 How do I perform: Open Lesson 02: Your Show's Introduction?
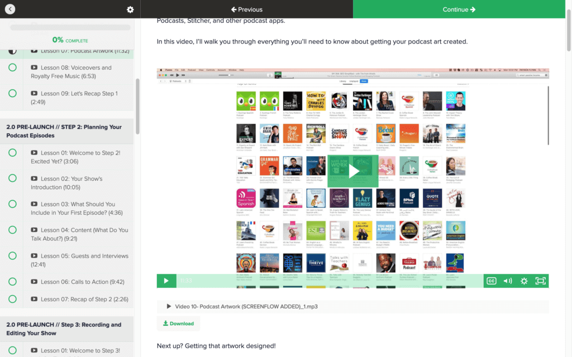(x=67, y=183)
